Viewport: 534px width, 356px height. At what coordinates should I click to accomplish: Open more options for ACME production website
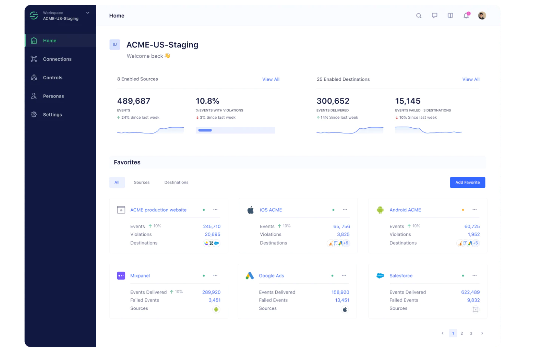pos(215,210)
